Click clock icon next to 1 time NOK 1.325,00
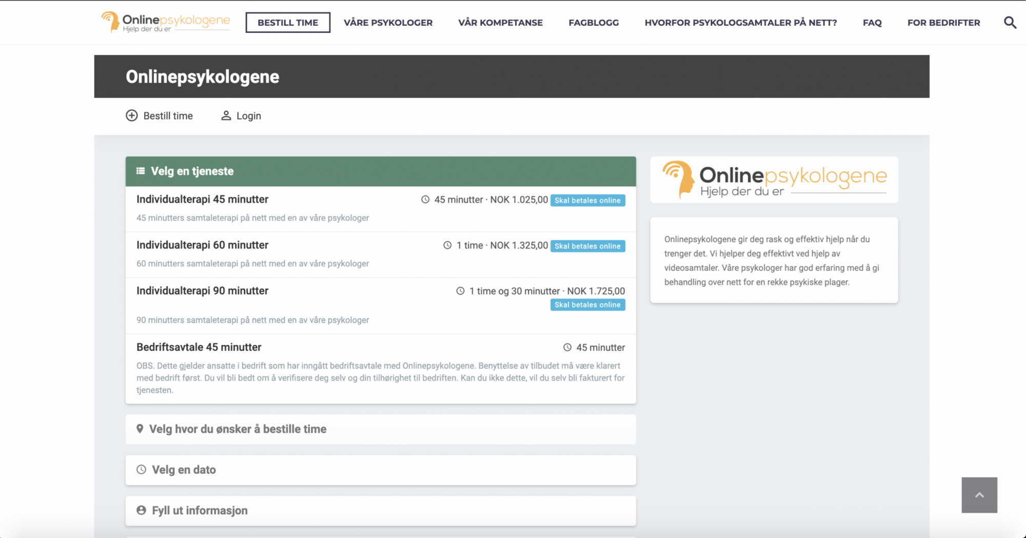Screen dimensions: 1026x538 447,245
